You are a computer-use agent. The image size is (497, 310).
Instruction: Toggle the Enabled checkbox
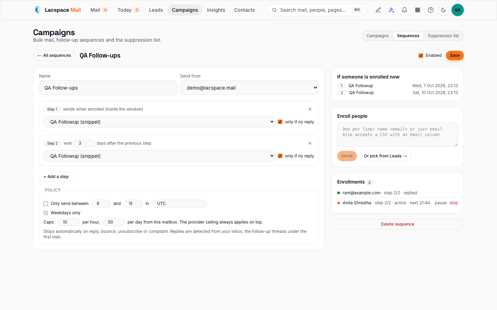pos(421,55)
